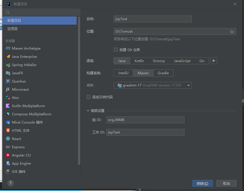Select the Empty Project item in sidebar

[12, 29]
